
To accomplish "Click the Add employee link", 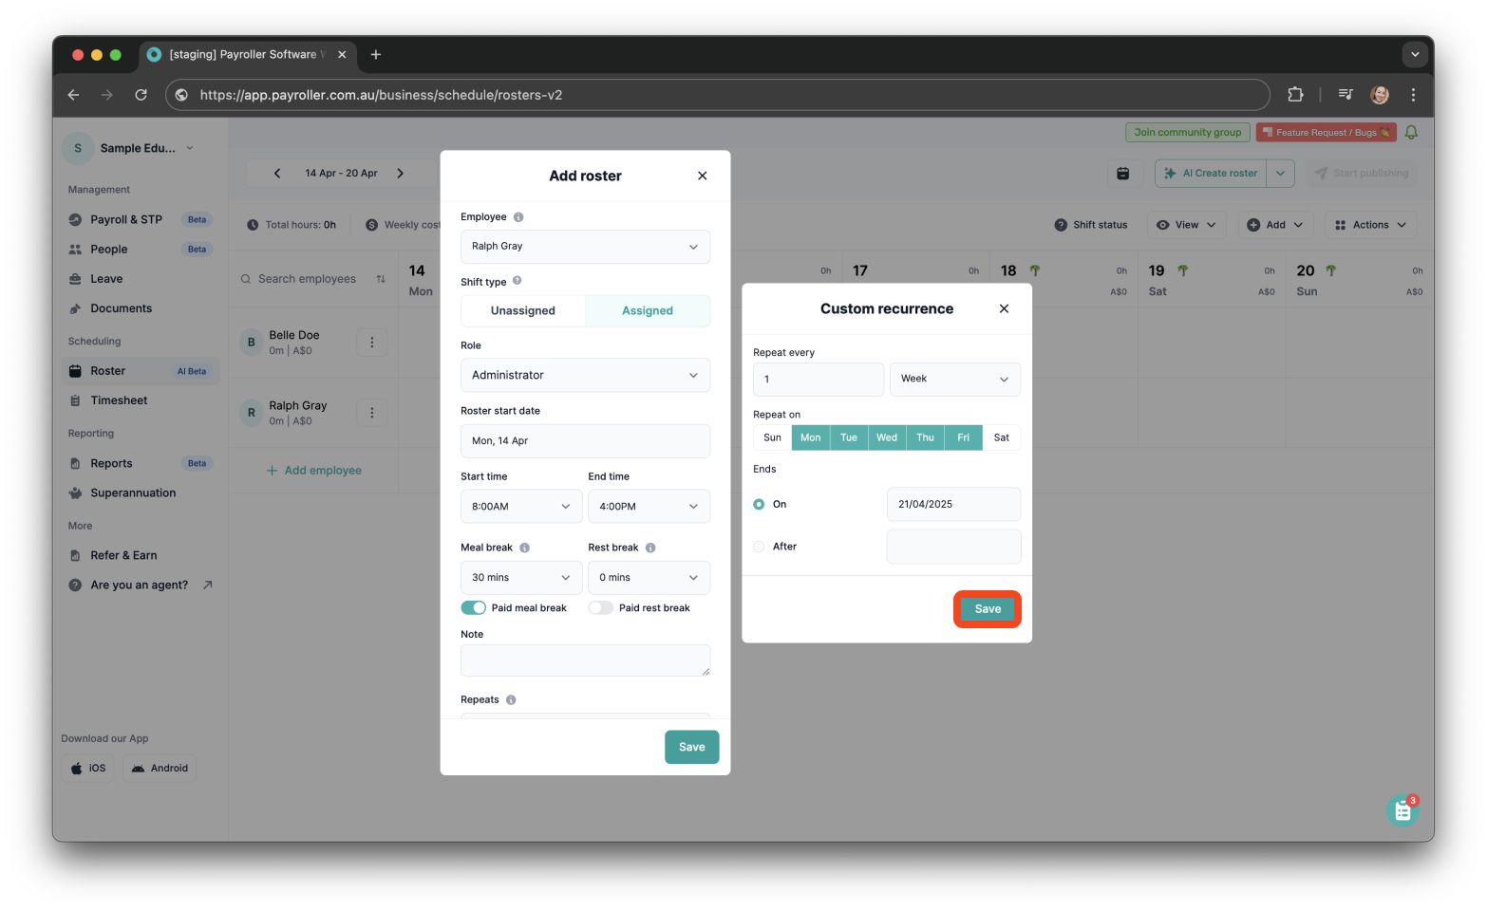I will [314, 470].
